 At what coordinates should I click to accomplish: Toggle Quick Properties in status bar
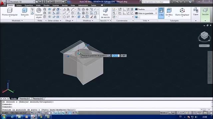coord(73,113)
